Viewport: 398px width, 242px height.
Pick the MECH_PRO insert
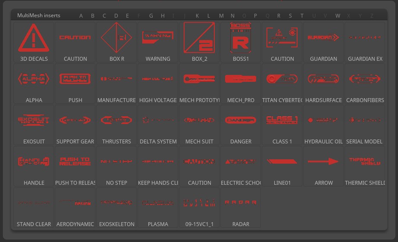pyautogui.click(x=241, y=84)
